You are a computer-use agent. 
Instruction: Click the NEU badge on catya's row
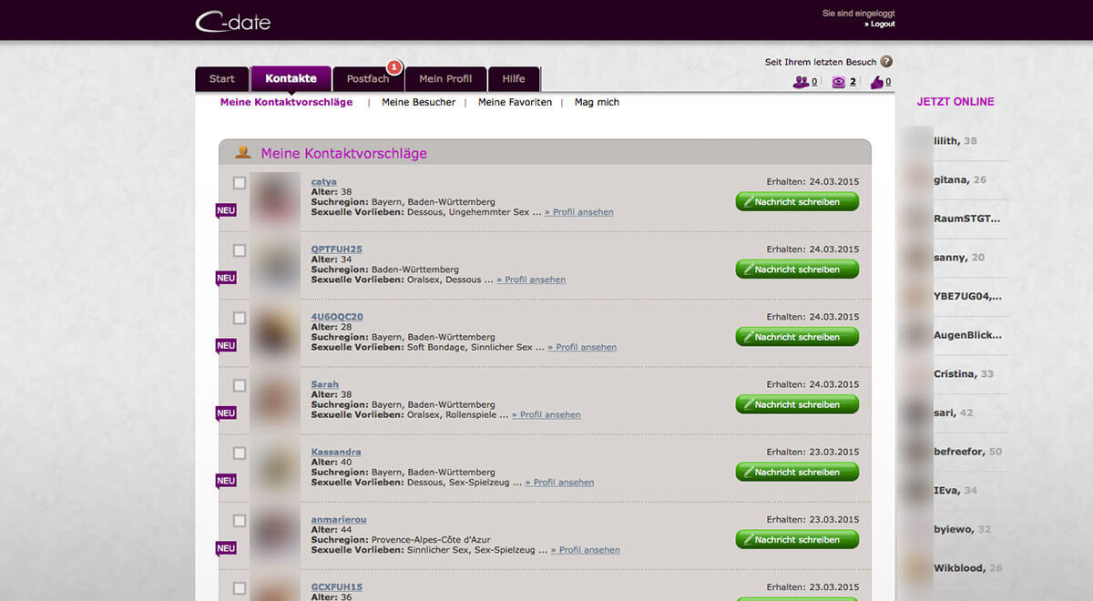(x=226, y=210)
